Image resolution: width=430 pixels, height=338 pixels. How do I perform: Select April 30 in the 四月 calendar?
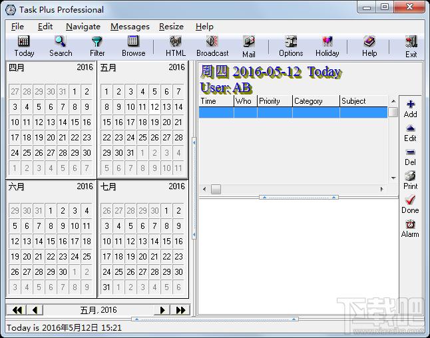(x=87, y=152)
